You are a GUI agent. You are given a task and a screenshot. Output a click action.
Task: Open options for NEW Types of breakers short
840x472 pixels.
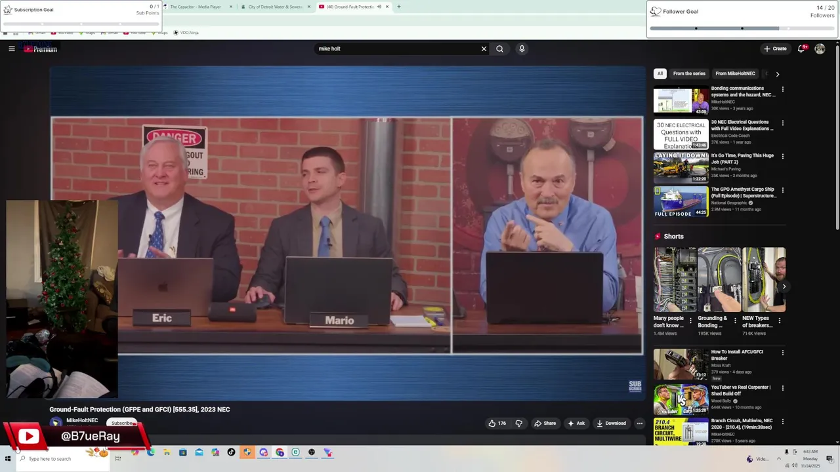(x=779, y=321)
